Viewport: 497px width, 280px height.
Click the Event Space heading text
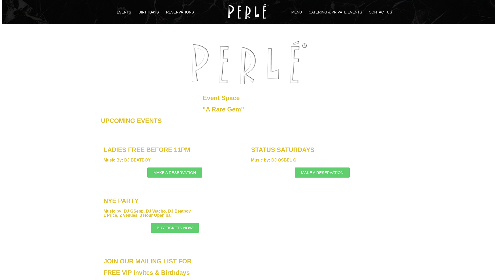[221, 98]
